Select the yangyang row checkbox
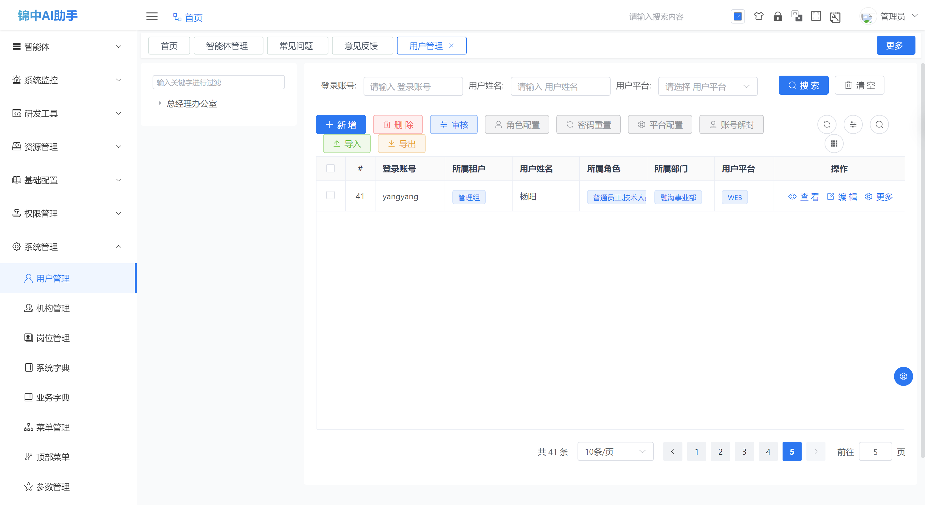 click(x=330, y=195)
